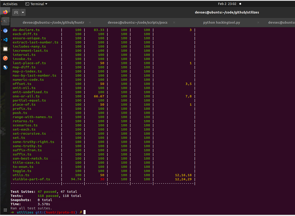Click the omit-nil.ts file name
This screenshot has height=216, width=295.
pos(24,88)
